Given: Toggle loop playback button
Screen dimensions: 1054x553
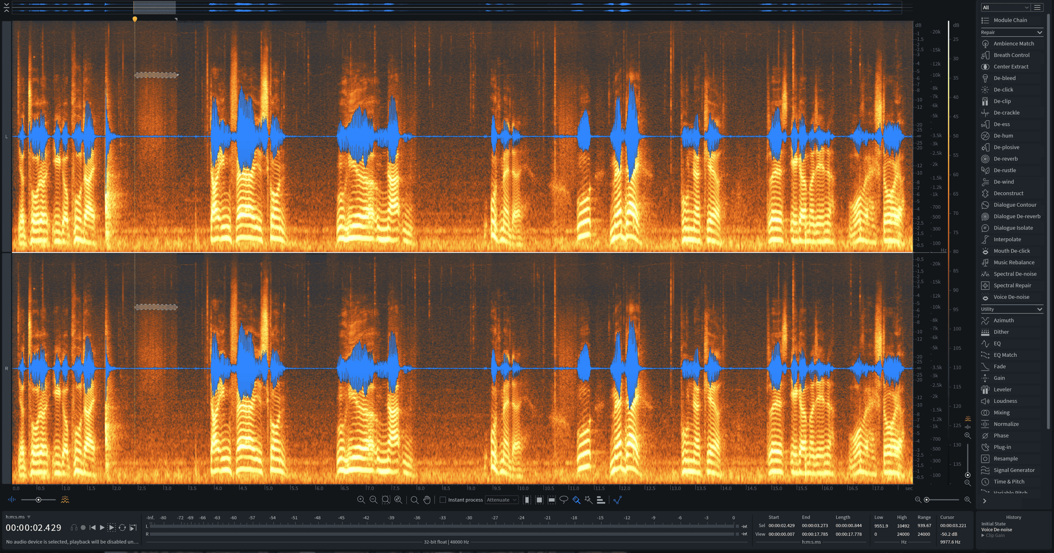Looking at the screenshot, I should pos(122,528).
